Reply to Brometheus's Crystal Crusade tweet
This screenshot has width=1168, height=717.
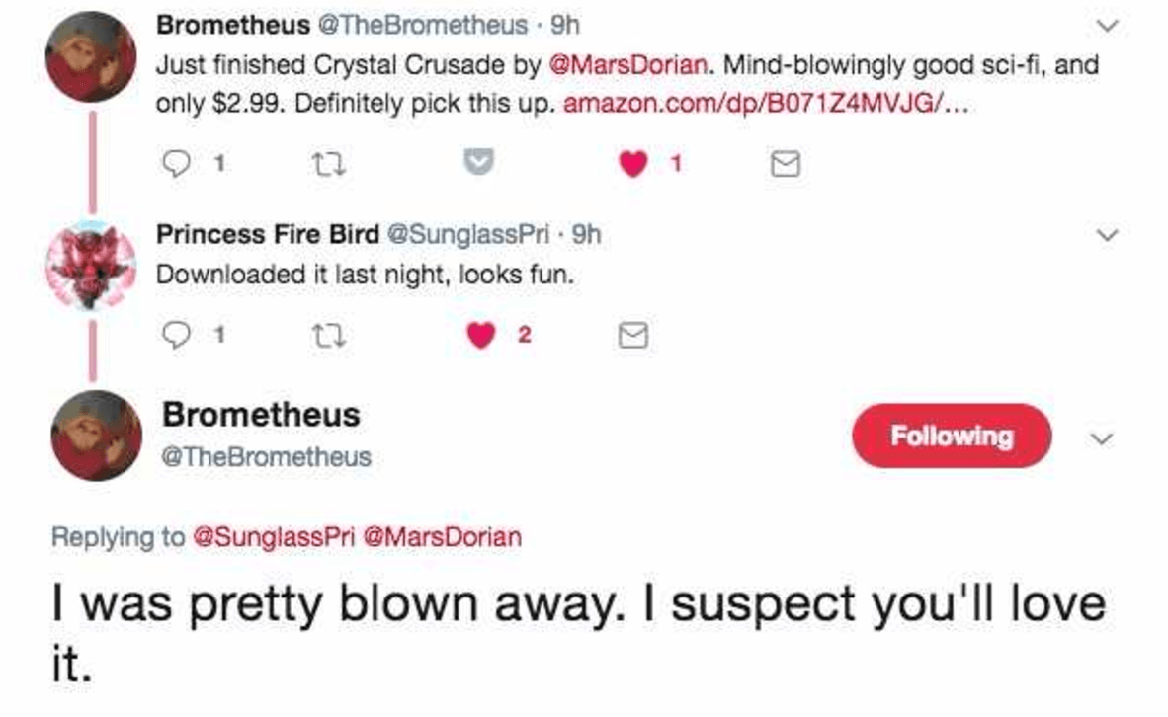[x=176, y=166]
